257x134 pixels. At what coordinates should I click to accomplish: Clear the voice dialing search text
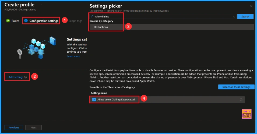click(x=234, y=17)
